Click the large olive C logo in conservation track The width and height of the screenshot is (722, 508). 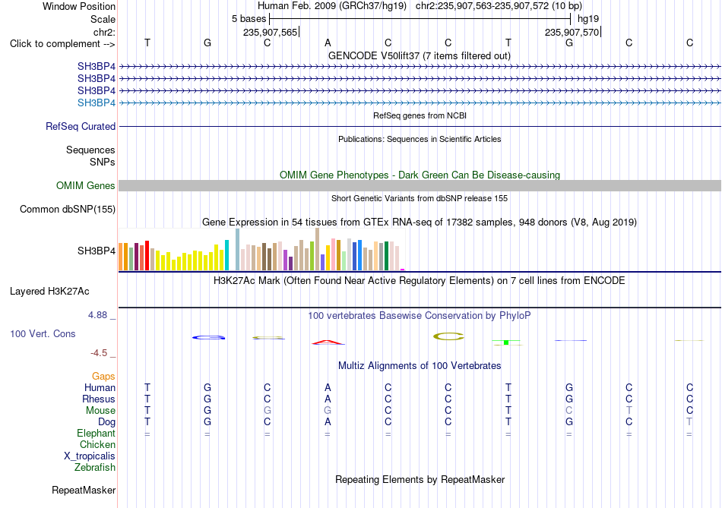click(448, 336)
